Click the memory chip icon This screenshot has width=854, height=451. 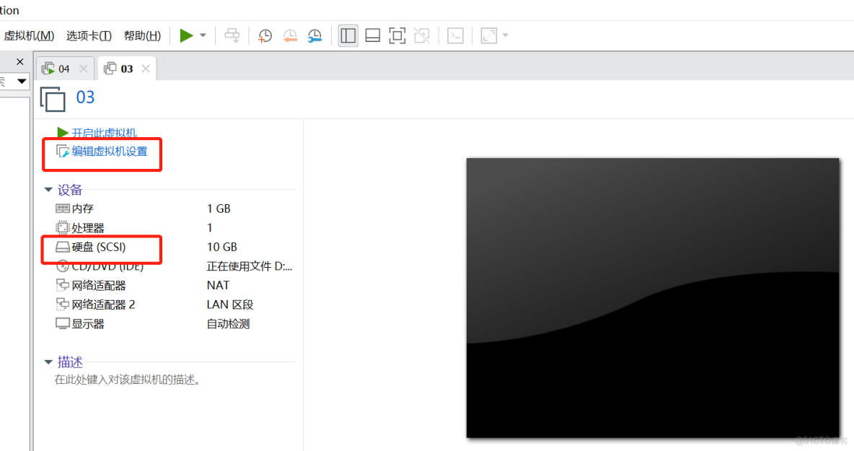(x=63, y=209)
